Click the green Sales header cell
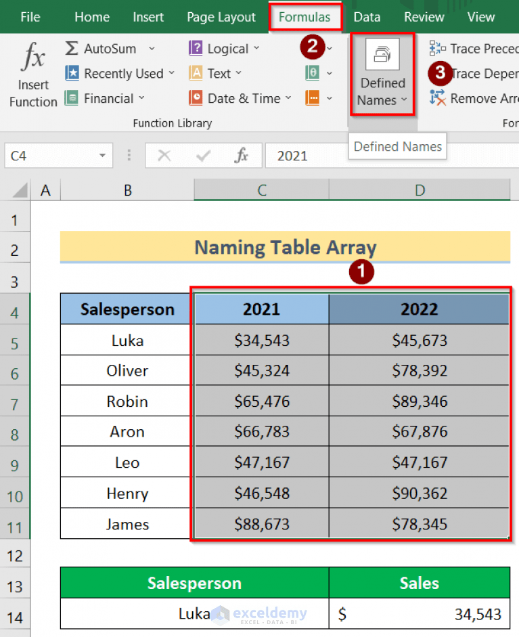This screenshot has width=519, height=637. point(420,583)
